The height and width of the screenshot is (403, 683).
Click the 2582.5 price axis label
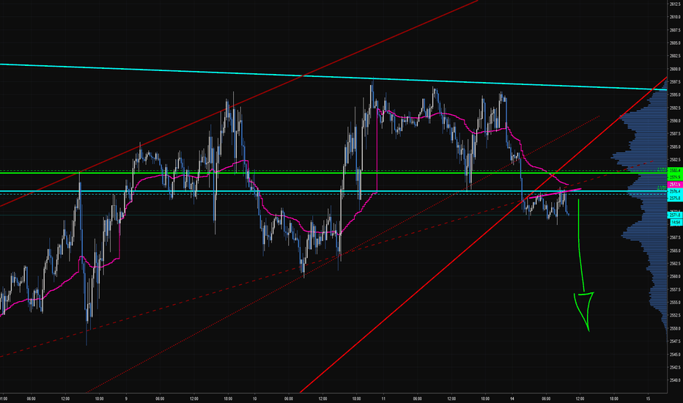coord(675,160)
